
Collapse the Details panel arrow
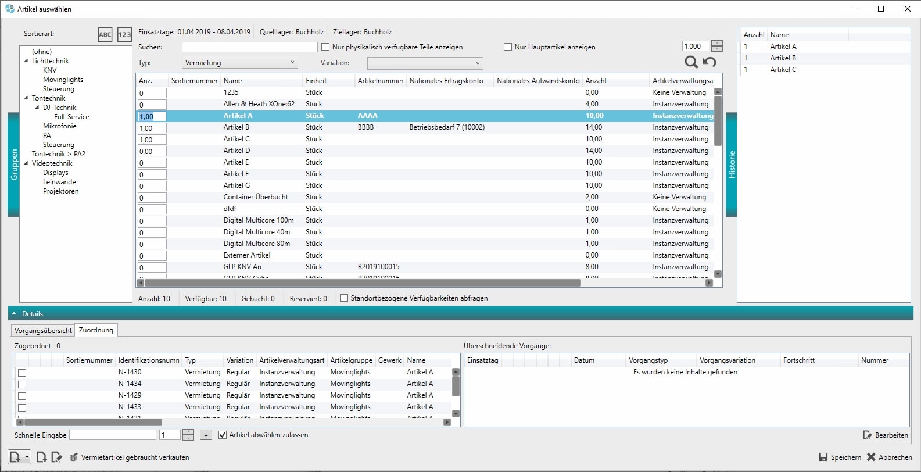click(14, 313)
